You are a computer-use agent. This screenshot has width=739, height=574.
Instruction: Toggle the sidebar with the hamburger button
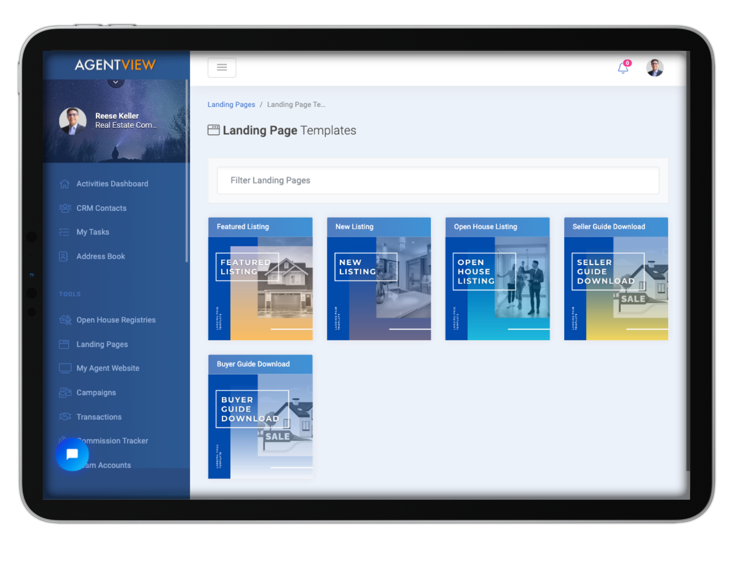click(222, 67)
